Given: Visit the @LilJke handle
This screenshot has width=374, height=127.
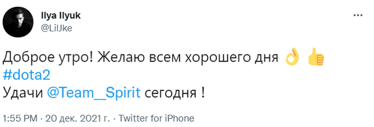Looking at the screenshot, I should coord(56,28).
